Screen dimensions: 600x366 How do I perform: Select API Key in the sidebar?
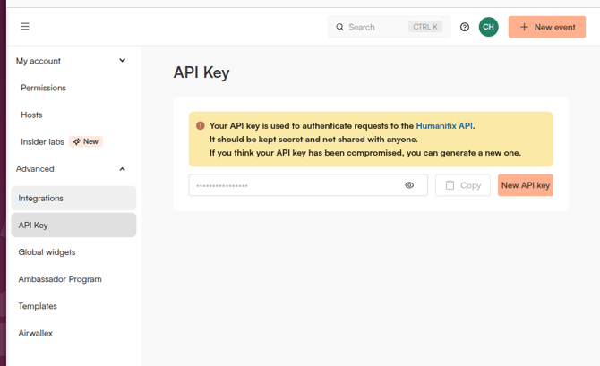tap(73, 226)
